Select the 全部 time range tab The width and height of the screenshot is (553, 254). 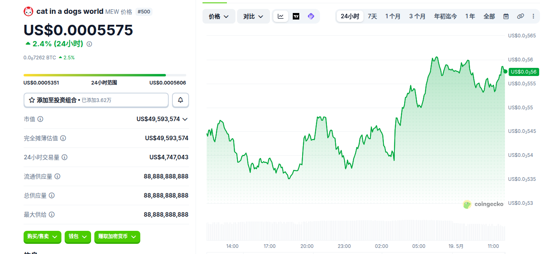489,16
